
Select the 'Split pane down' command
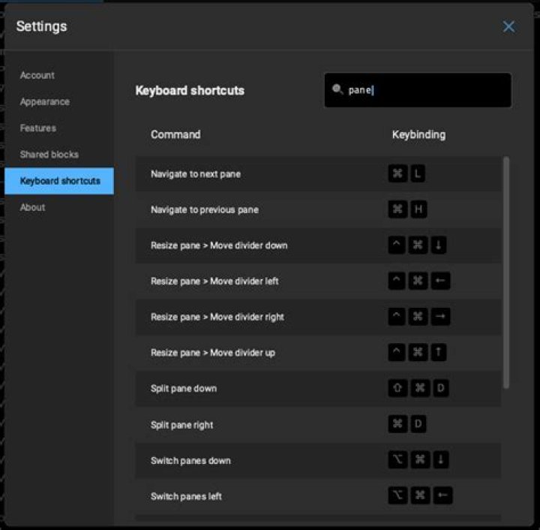[x=318, y=388]
